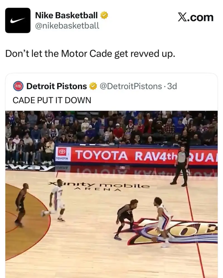This screenshot has width=223, height=278.
Task: Open the quoted CADE PUT IT DOWN text
Action: [52, 100]
